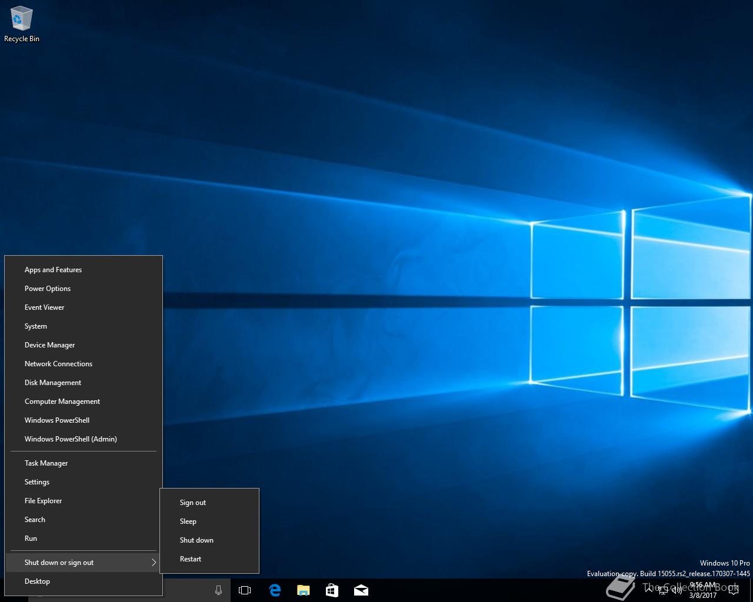This screenshot has width=753, height=602.
Task: Select Search in the menu
Action: 84,520
